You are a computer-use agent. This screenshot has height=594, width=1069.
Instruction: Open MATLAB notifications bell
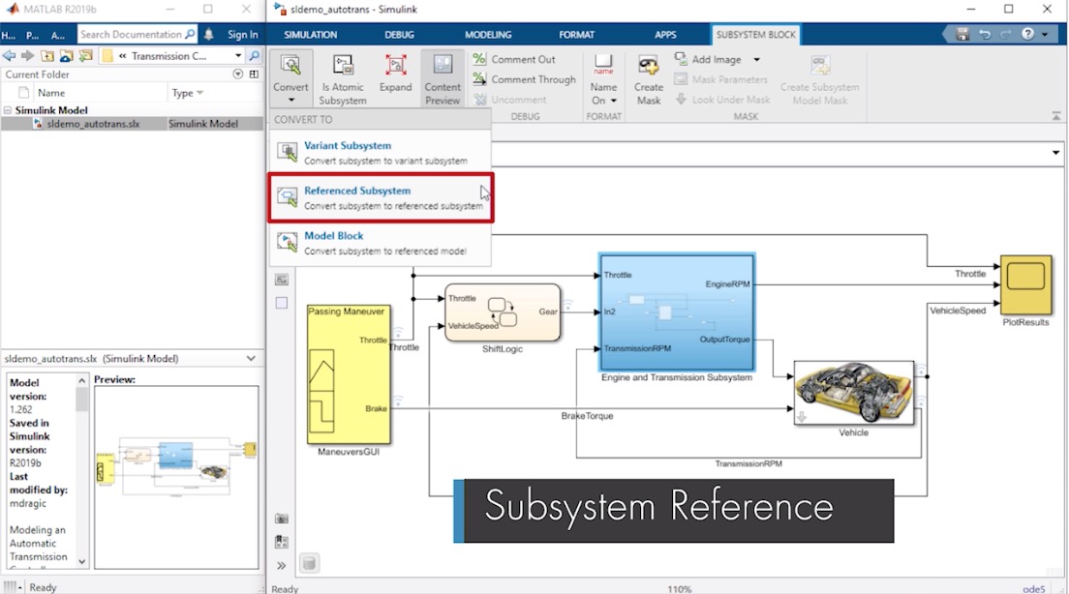point(208,34)
